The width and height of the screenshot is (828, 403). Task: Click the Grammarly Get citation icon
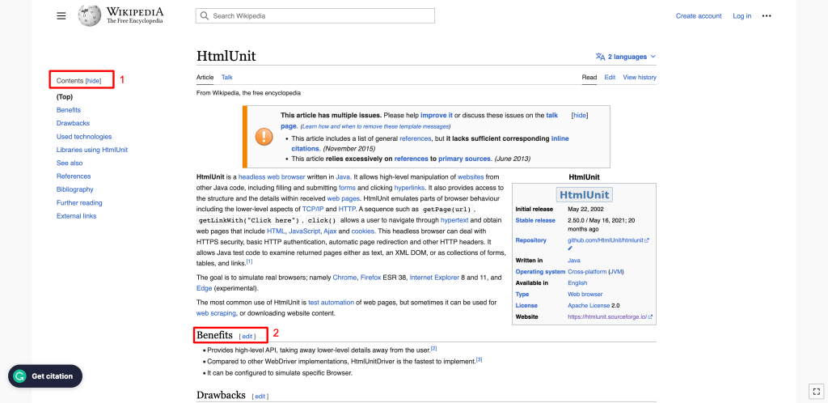coord(21,376)
